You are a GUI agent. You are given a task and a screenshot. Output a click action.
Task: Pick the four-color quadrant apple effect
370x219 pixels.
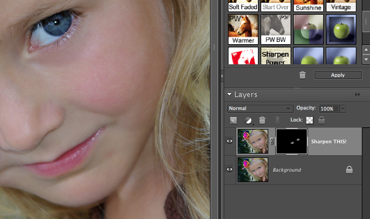point(309,29)
